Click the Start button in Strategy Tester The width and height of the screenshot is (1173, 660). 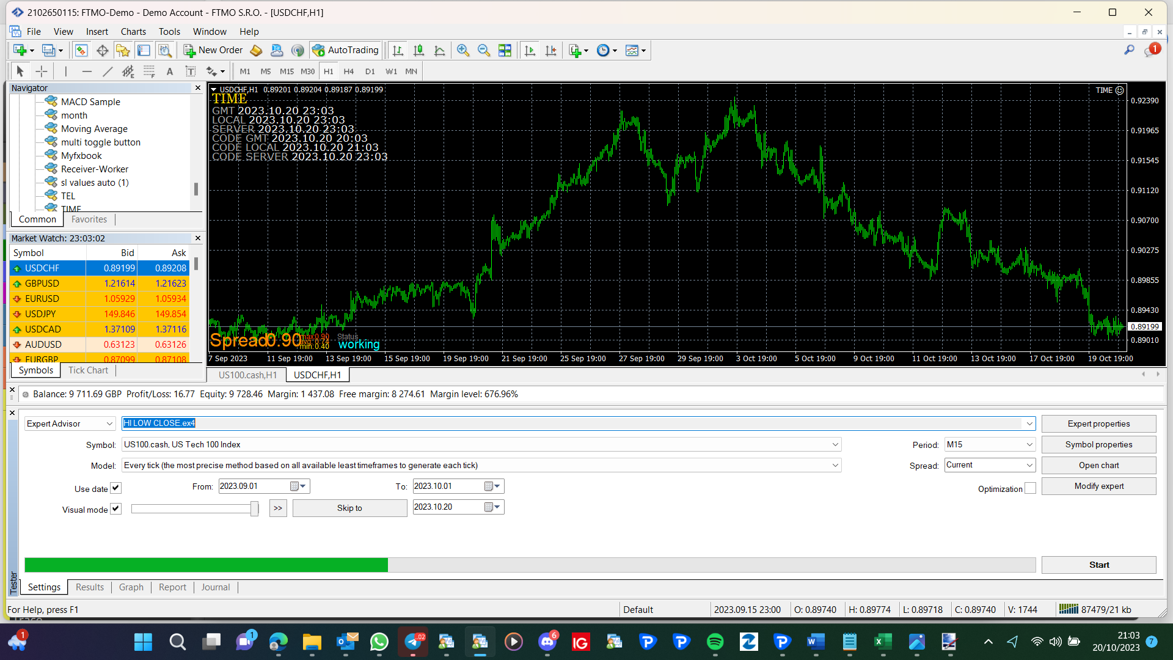coord(1098,565)
